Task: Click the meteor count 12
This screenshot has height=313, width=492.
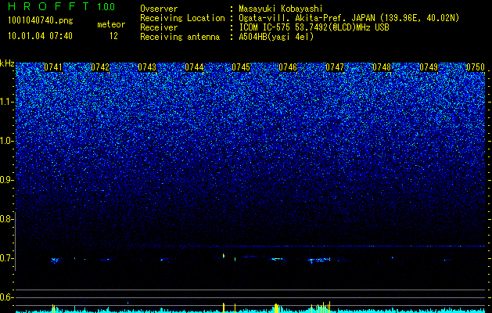Action: [x=113, y=36]
